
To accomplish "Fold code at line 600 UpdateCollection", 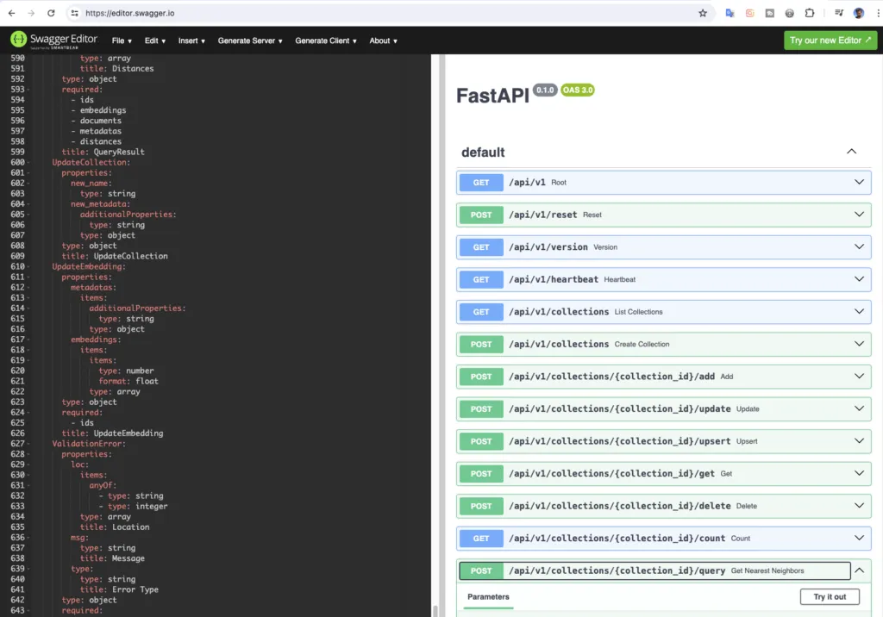I will tap(28, 163).
